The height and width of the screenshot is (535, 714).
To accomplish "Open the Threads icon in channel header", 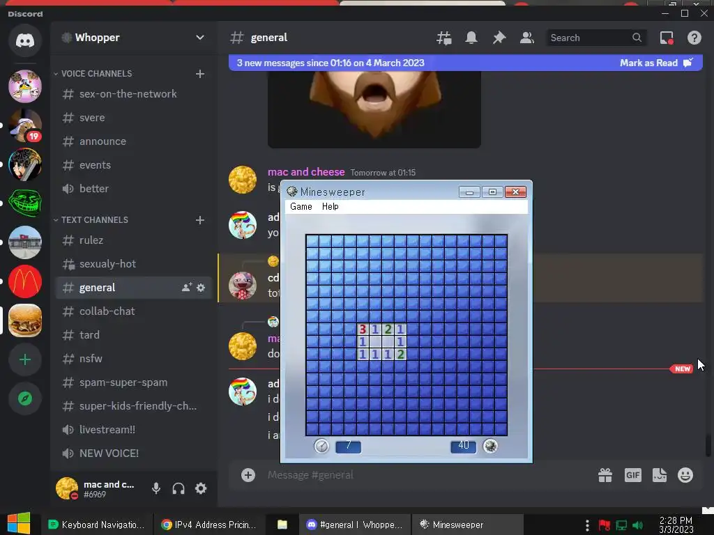I will [x=444, y=38].
